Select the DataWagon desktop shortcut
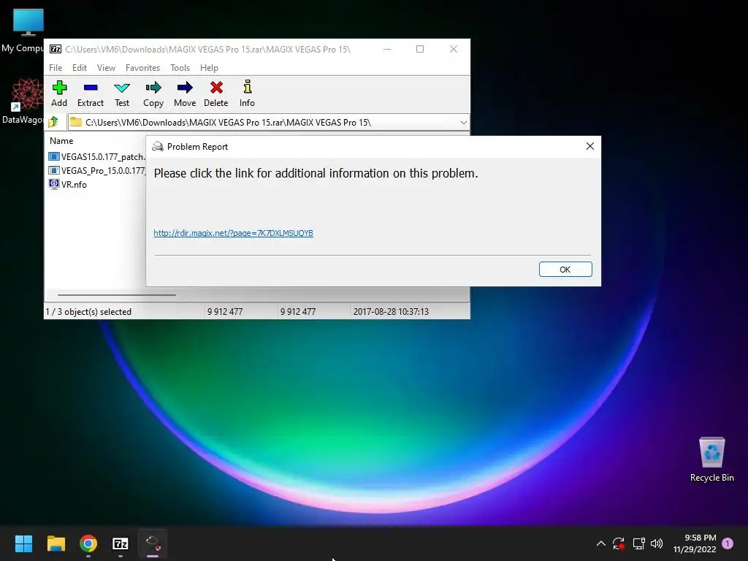The width and height of the screenshot is (748, 561). (23, 101)
